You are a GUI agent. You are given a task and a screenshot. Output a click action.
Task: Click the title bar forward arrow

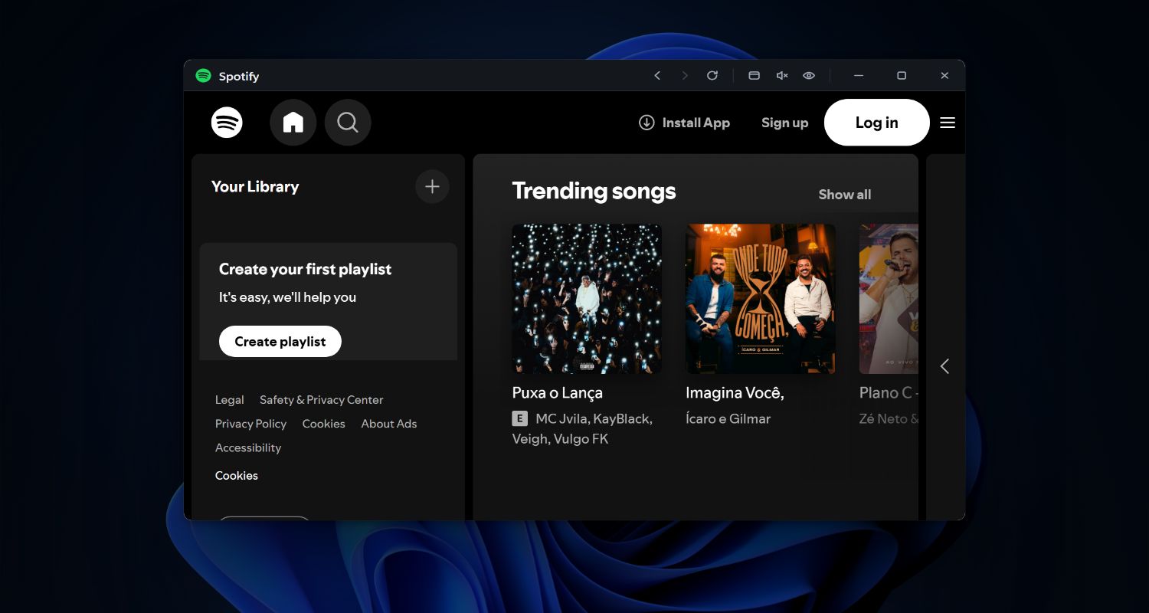[685, 76]
